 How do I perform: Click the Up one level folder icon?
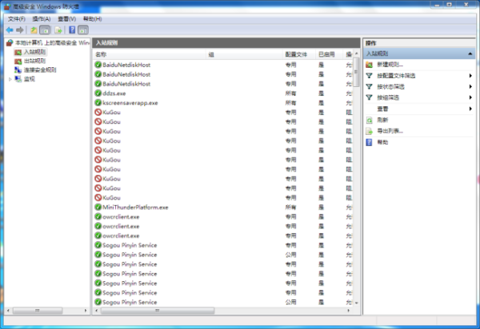[x=34, y=30]
